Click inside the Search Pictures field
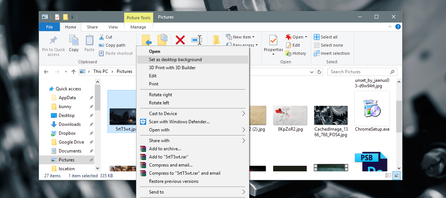Screen dimensions: 446x198 (362, 72)
